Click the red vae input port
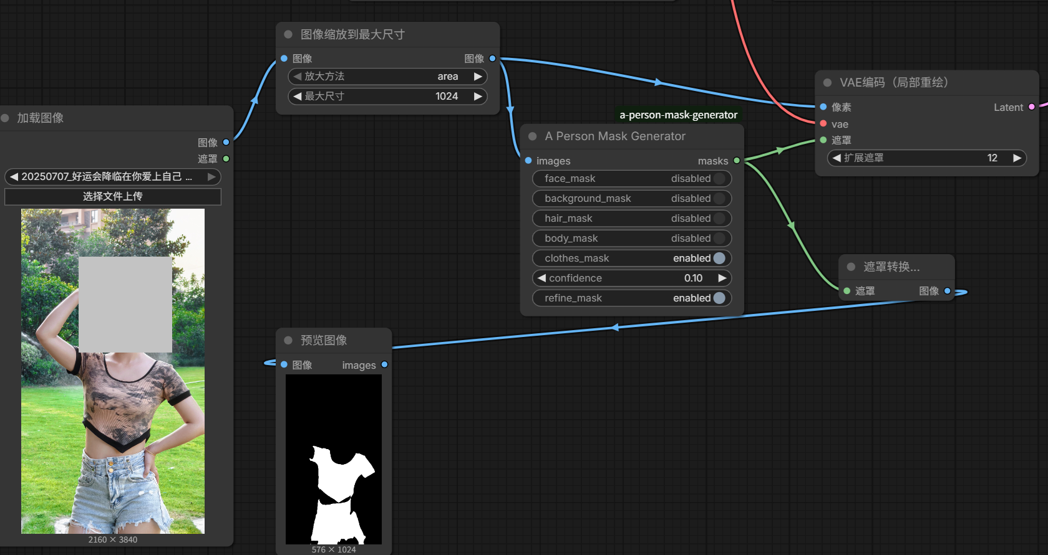Image resolution: width=1048 pixels, height=555 pixels. (823, 124)
